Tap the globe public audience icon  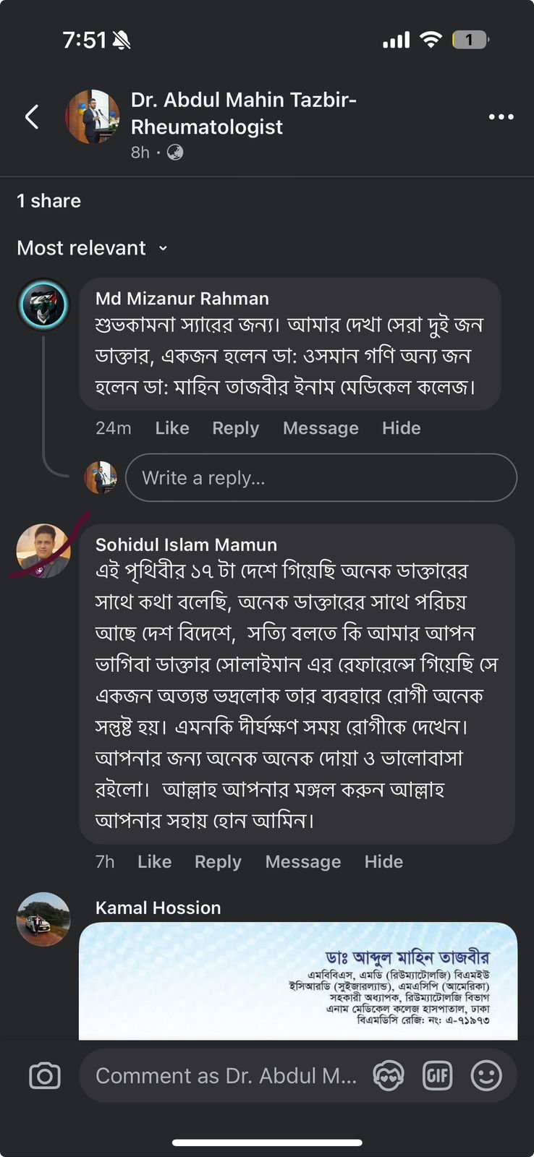pyautogui.click(x=175, y=153)
